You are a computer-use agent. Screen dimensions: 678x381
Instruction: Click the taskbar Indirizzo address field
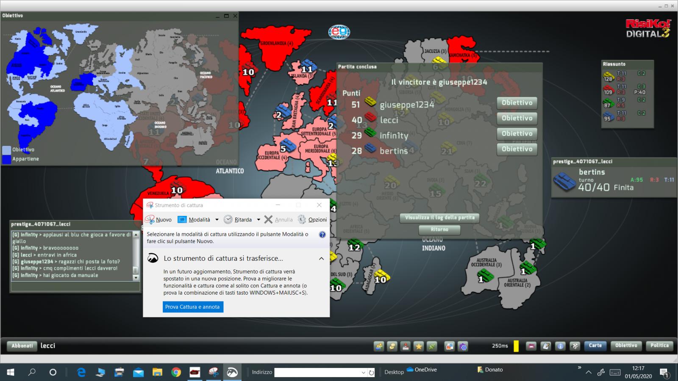click(317, 372)
